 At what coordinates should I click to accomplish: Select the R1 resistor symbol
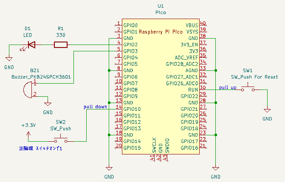(x=61, y=45)
